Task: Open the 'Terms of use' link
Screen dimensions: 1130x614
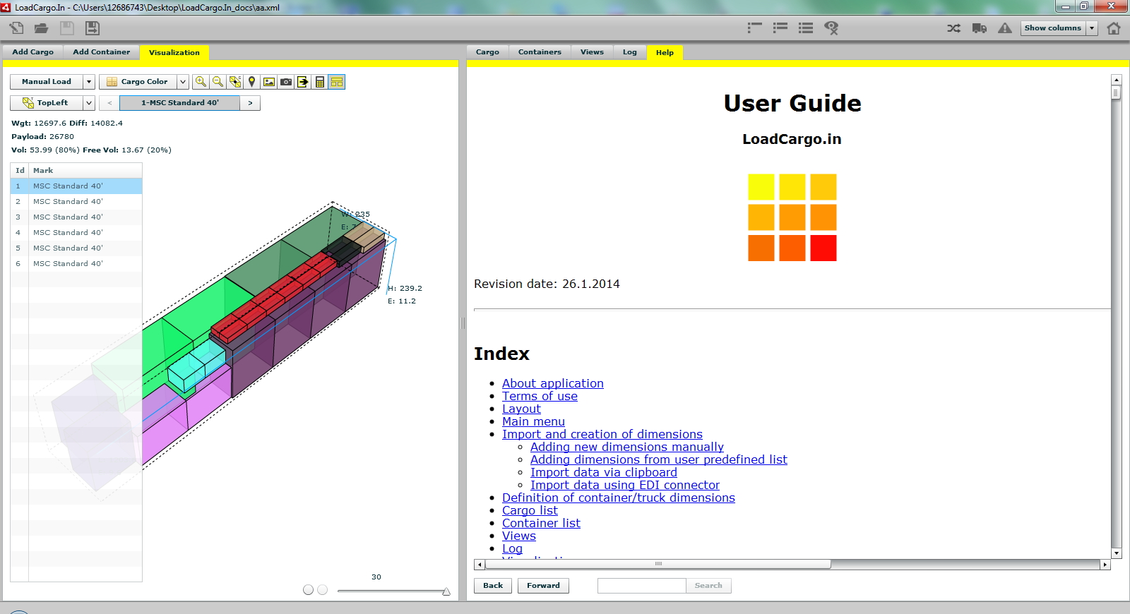Action: (x=540, y=397)
